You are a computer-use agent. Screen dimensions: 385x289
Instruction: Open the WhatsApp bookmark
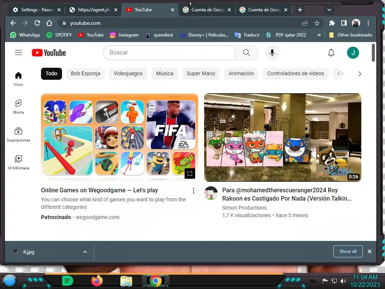coord(25,35)
